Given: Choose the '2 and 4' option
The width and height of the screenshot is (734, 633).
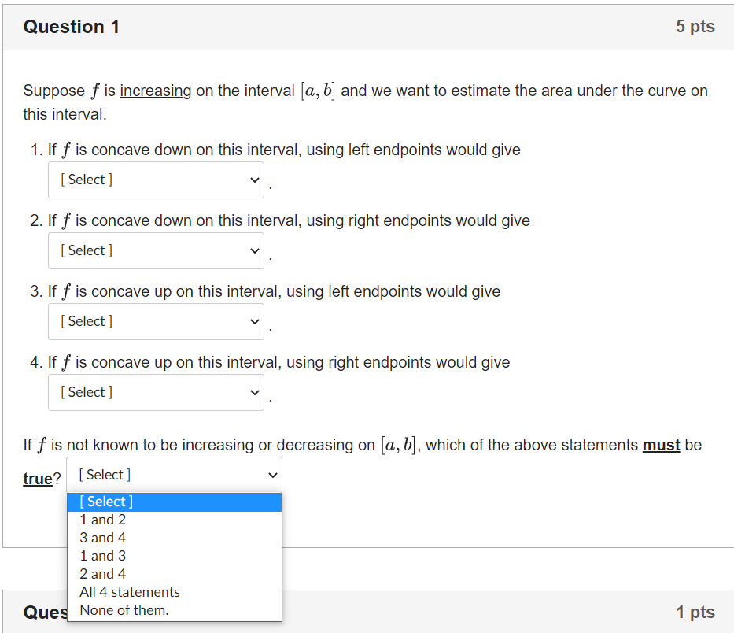Looking at the screenshot, I should [x=103, y=574].
